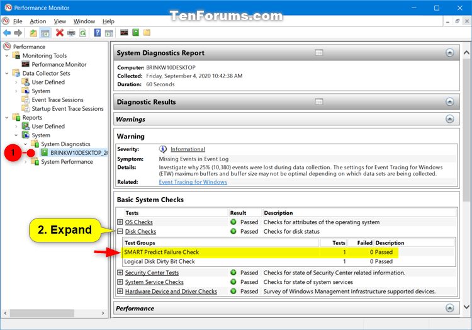Click the red X Delete toolbar icon
The height and width of the screenshot is (330, 472).
60,33
